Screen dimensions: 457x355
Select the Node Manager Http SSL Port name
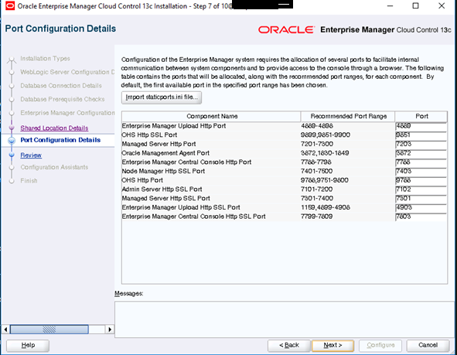(163, 171)
